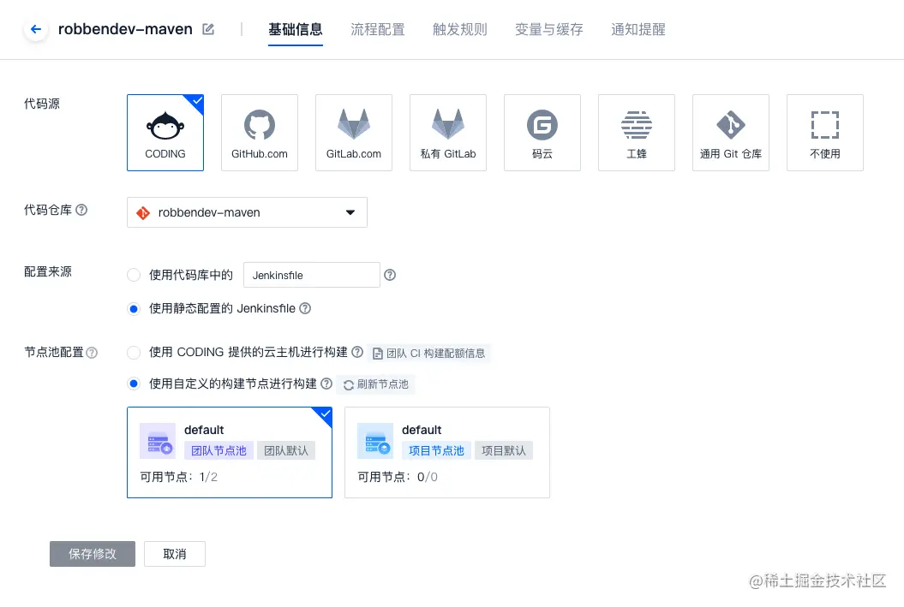904x607 pixels.
Task: Open the robbendev-maven repository dropdown
Action: click(x=247, y=212)
